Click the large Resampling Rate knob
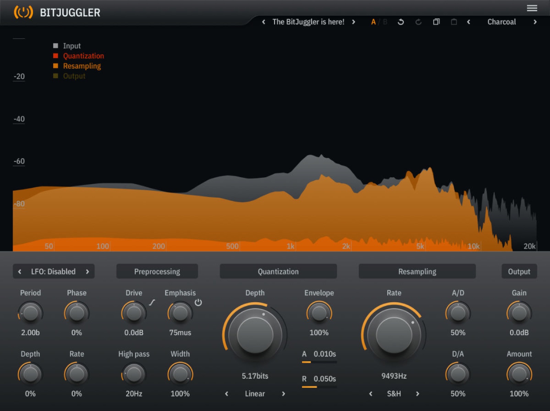This screenshot has height=411, width=550. point(394,334)
